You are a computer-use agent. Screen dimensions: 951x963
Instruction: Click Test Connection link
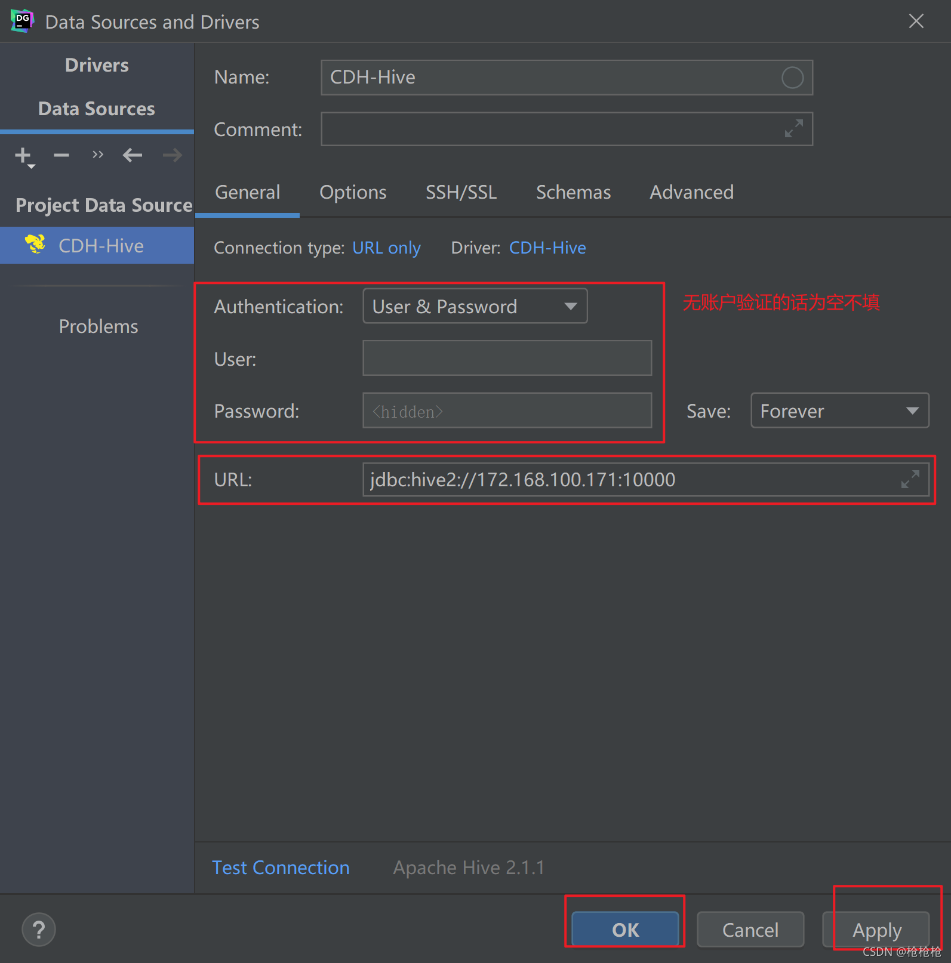pyautogui.click(x=281, y=868)
